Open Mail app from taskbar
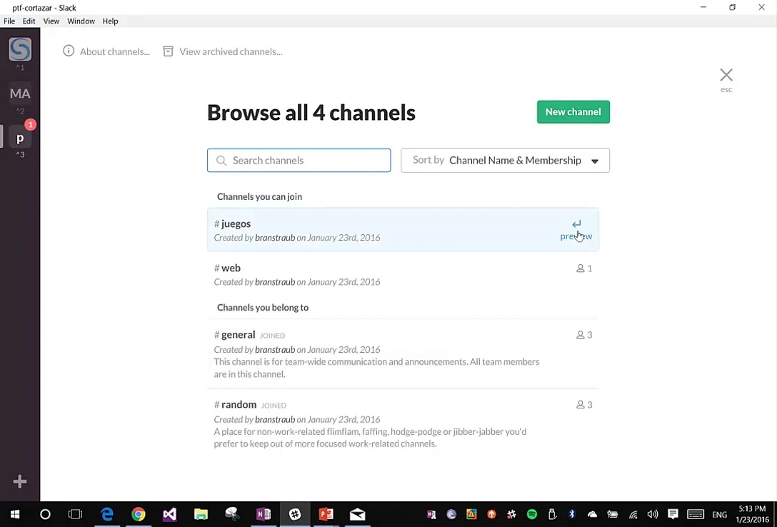777x527 pixels. (x=357, y=514)
